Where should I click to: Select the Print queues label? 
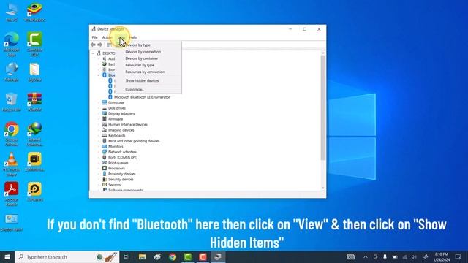(x=118, y=163)
